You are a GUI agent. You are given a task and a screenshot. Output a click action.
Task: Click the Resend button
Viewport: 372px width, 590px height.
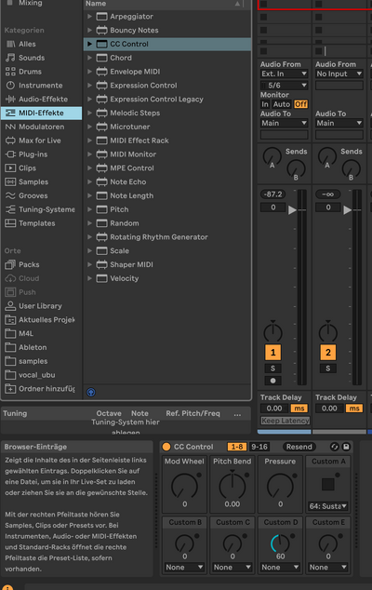[299, 447]
